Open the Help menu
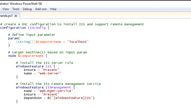 [53, 9]
